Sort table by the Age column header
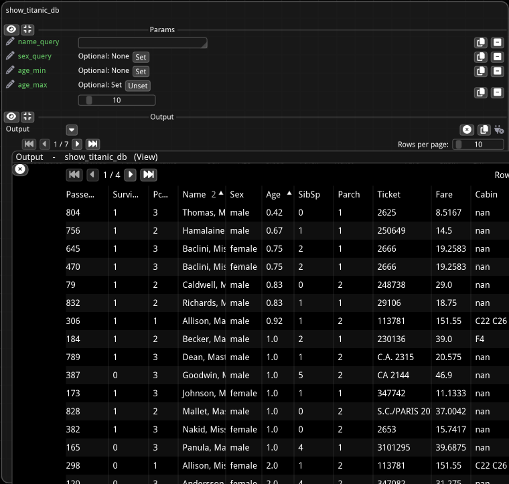The width and height of the screenshot is (509, 484). tap(273, 194)
